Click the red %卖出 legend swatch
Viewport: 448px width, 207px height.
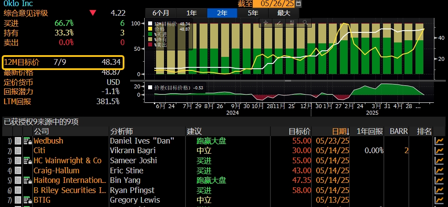click(x=150, y=44)
